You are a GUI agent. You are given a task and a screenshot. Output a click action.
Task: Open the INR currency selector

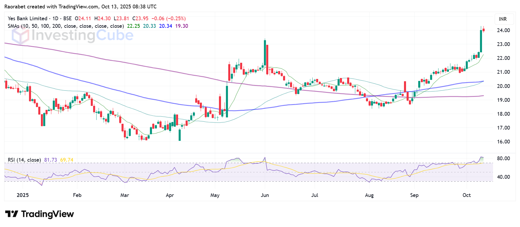503,19
